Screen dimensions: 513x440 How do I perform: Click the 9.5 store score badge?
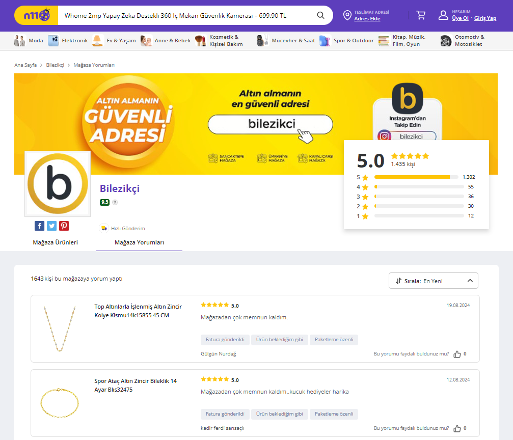coord(105,202)
